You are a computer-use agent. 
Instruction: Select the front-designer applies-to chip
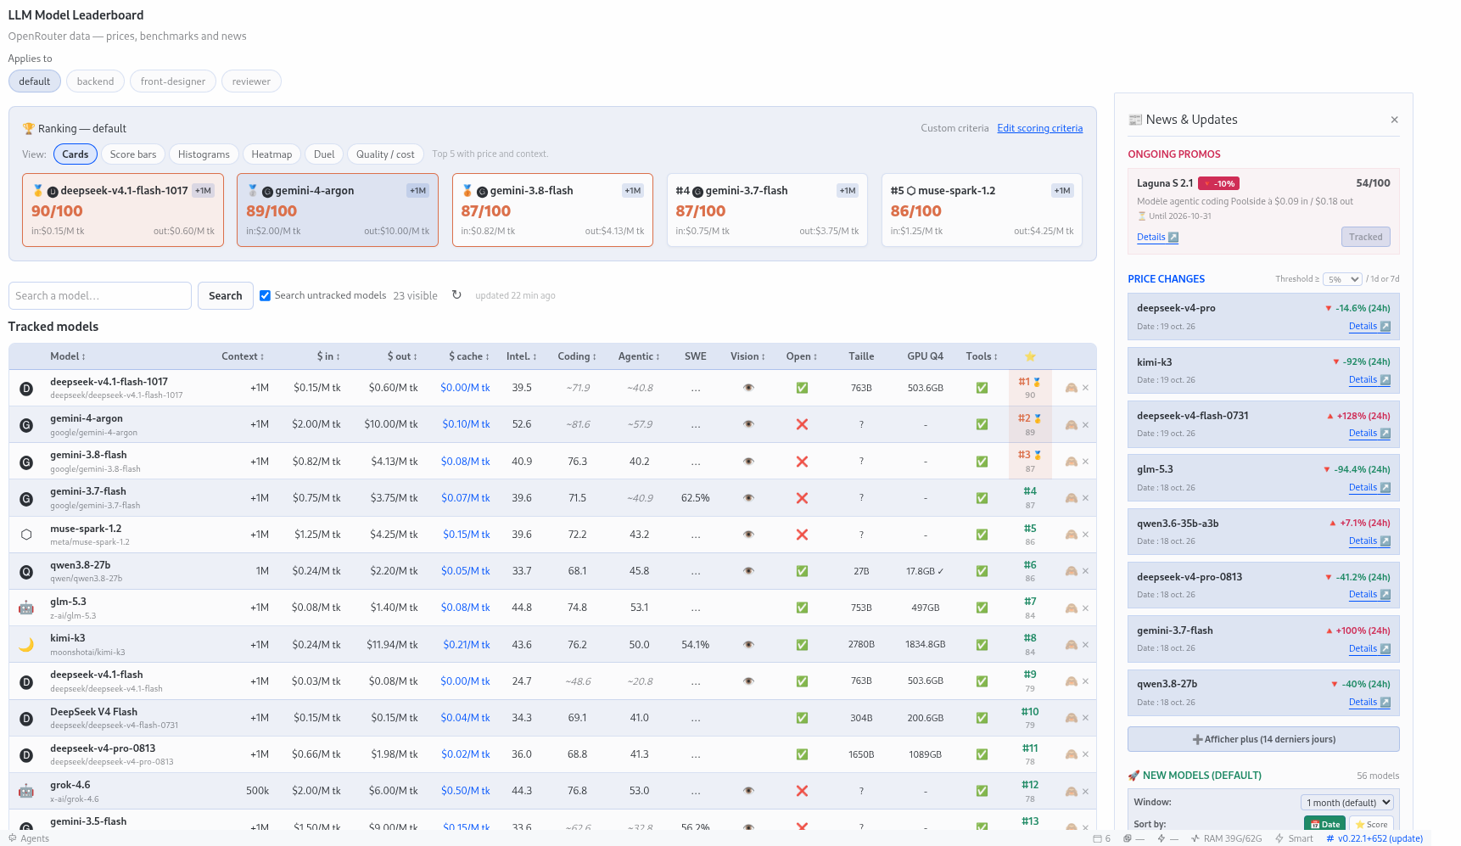(x=173, y=81)
